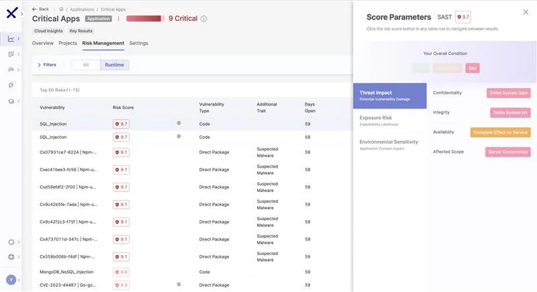
Task: Open 9.7 risk score of second SQL_Injection
Action: pyautogui.click(x=121, y=137)
